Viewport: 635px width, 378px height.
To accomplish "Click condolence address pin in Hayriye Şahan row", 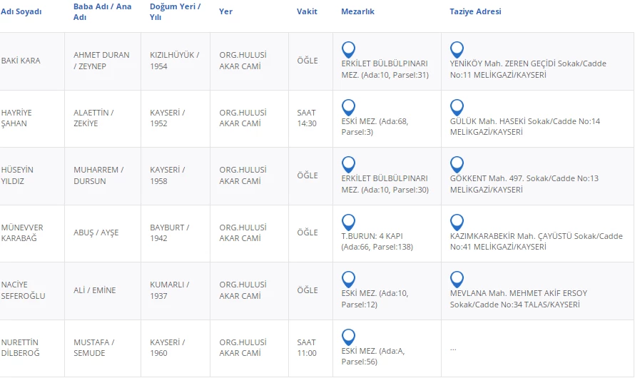I will (x=457, y=108).
